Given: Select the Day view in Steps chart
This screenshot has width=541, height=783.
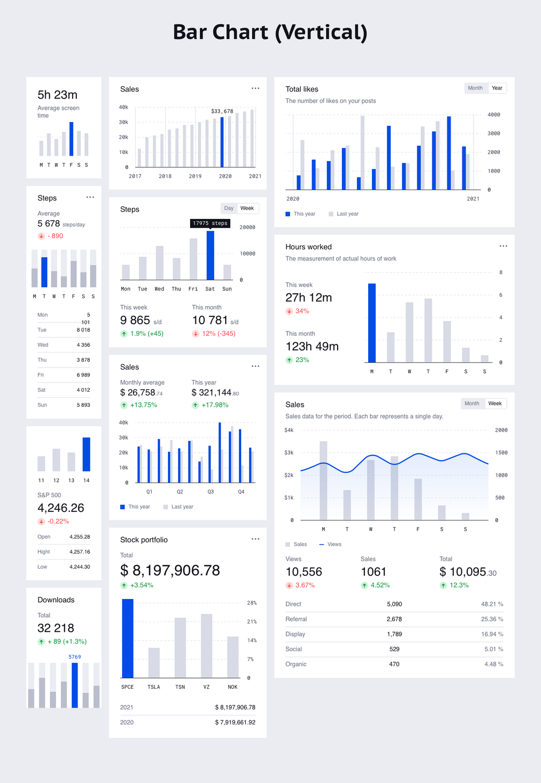Looking at the screenshot, I should click(x=229, y=208).
